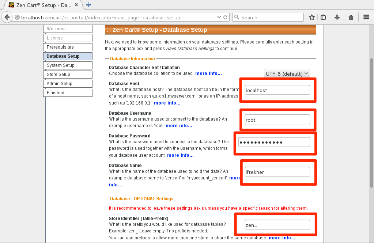Click the red 'It is recommended' warning text
Screen dimensions: 374x243
click(x=208, y=208)
